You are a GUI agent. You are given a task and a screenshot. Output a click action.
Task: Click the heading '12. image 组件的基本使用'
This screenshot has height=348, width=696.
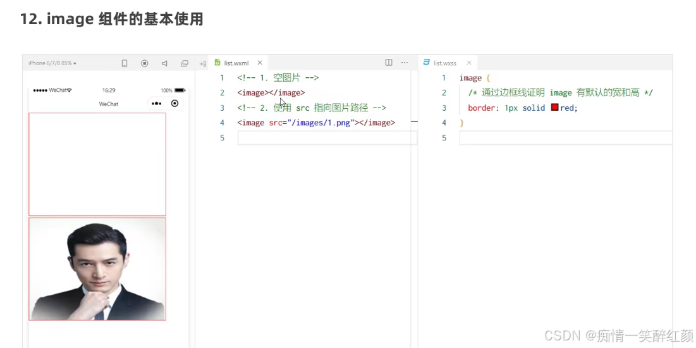click(111, 19)
